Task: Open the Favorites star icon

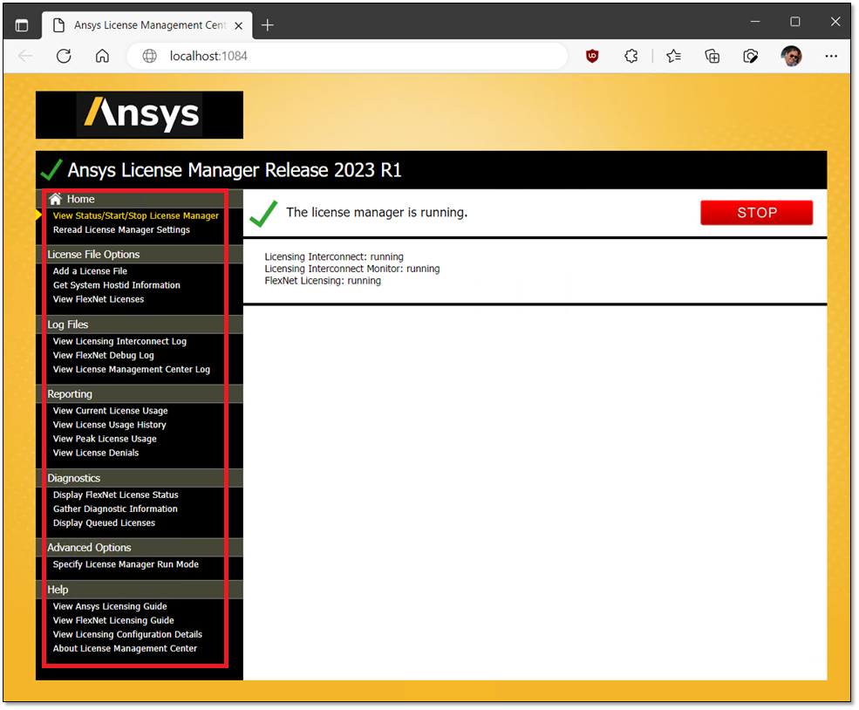Action: 674,56
